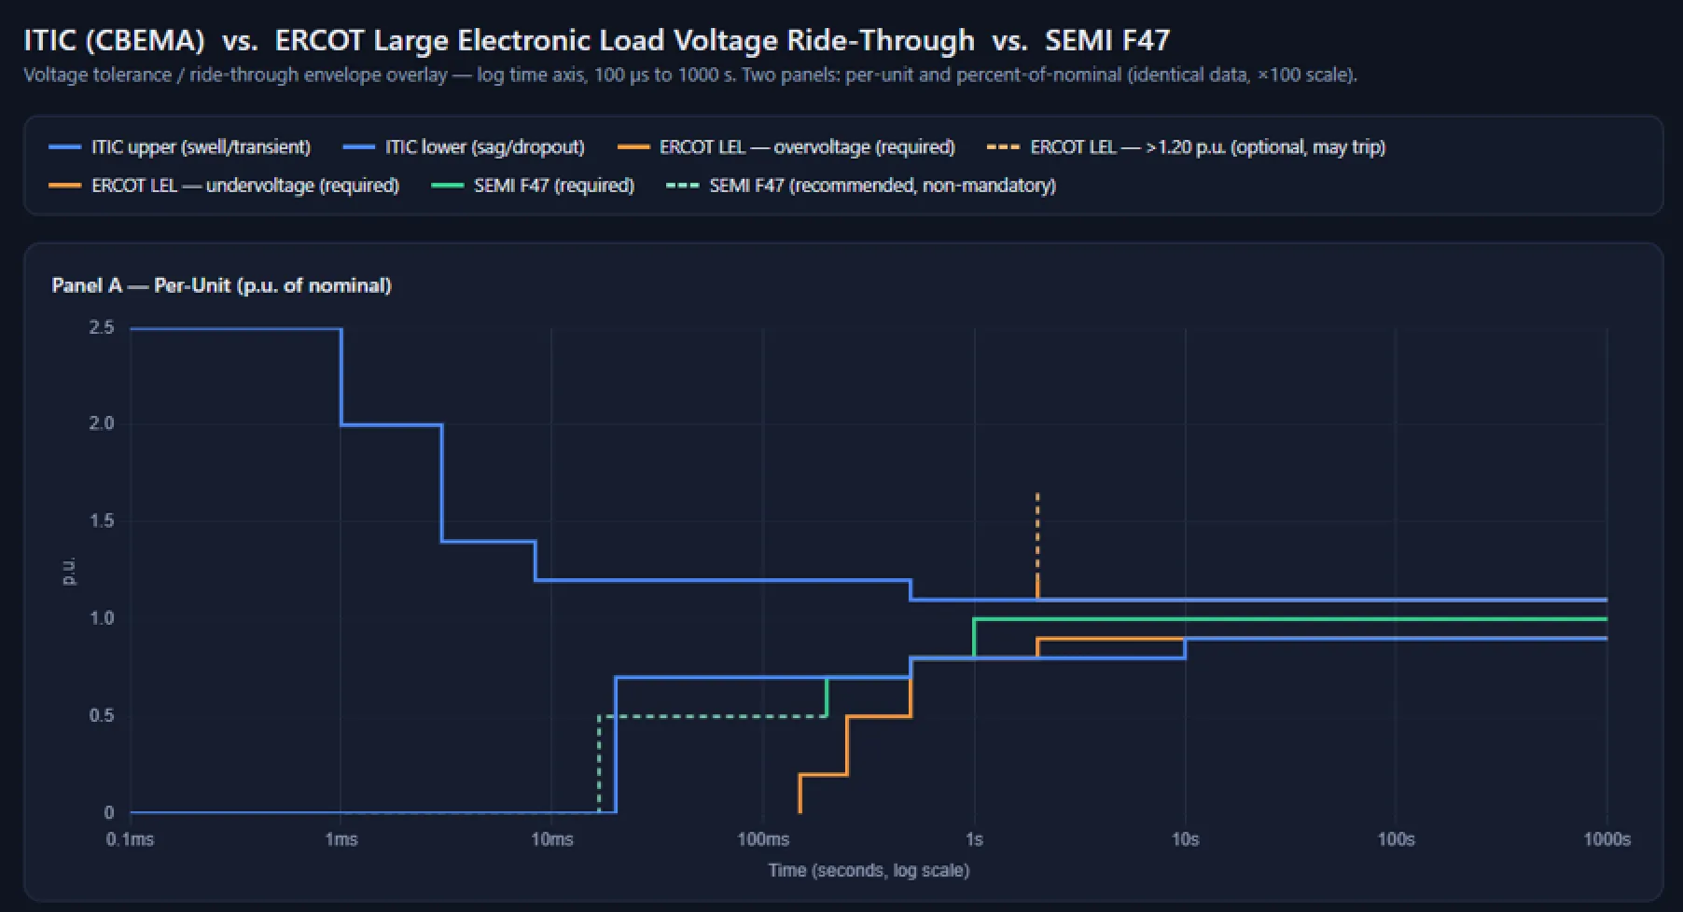Click the dashed orange ERCOT optional overvoltage line

[x=1037, y=533]
